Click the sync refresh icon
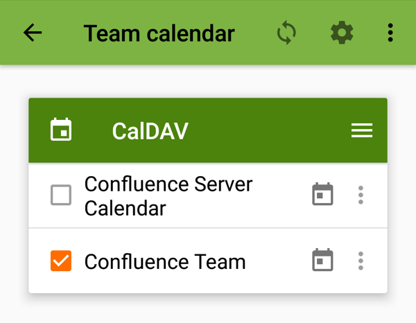Screen dimensions: 416x323 coord(286,33)
